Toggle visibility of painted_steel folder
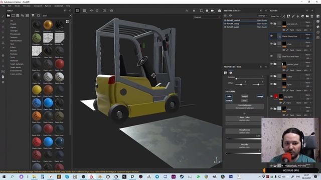The height and width of the screenshot is (180, 321). pyautogui.click(x=271, y=64)
